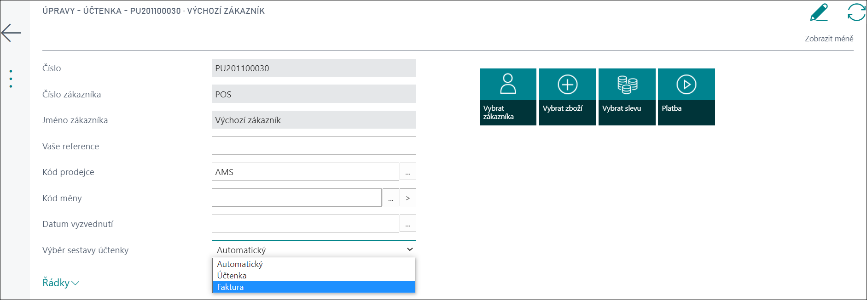Open date picker for Datum vyzvednutí
Image resolution: width=867 pixels, height=300 pixels.
408,224
